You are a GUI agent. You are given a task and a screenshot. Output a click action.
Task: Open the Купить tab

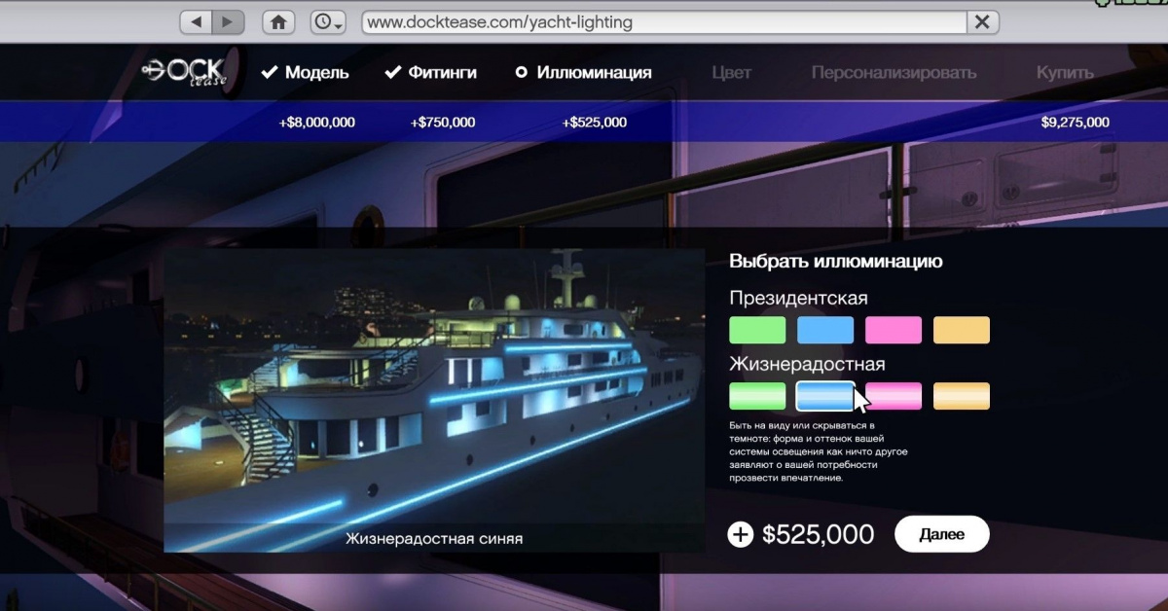click(x=1065, y=73)
